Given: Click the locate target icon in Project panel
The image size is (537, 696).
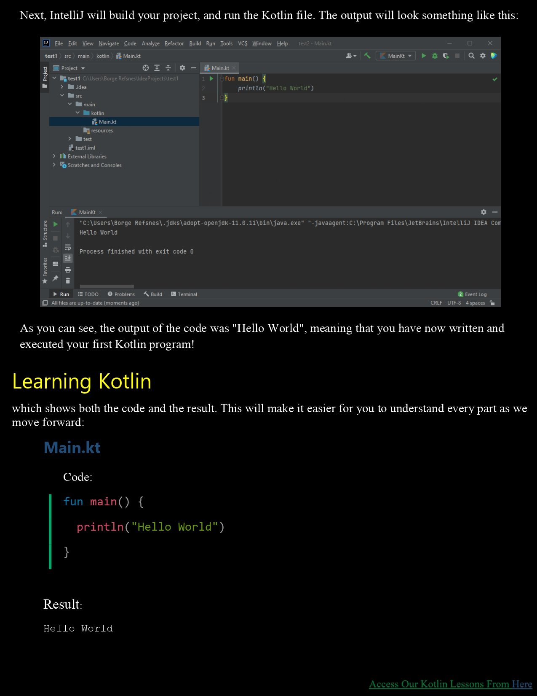Looking at the screenshot, I should click(x=146, y=68).
